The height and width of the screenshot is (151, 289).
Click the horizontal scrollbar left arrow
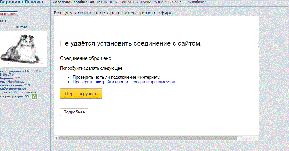pyautogui.click(x=56, y=138)
